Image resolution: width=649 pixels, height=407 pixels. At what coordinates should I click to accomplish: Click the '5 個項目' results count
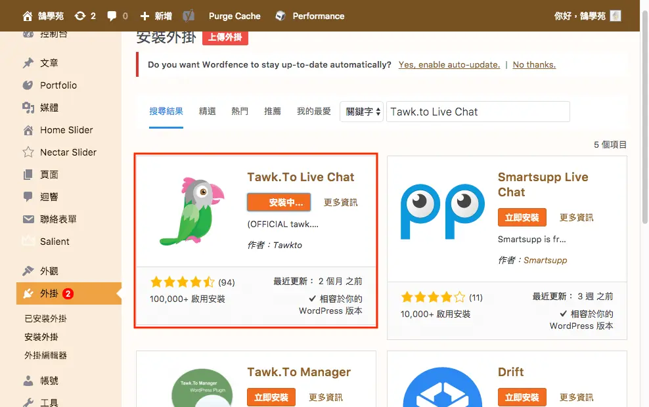coord(610,144)
